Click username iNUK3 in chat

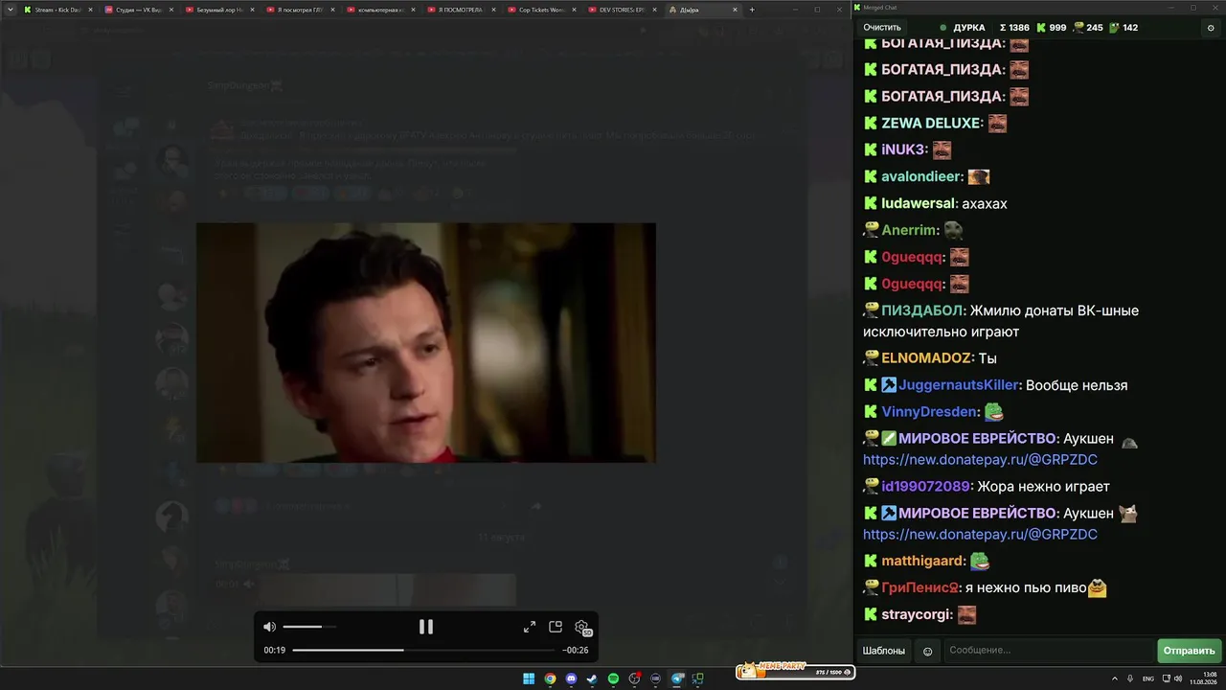click(x=903, y=150)
